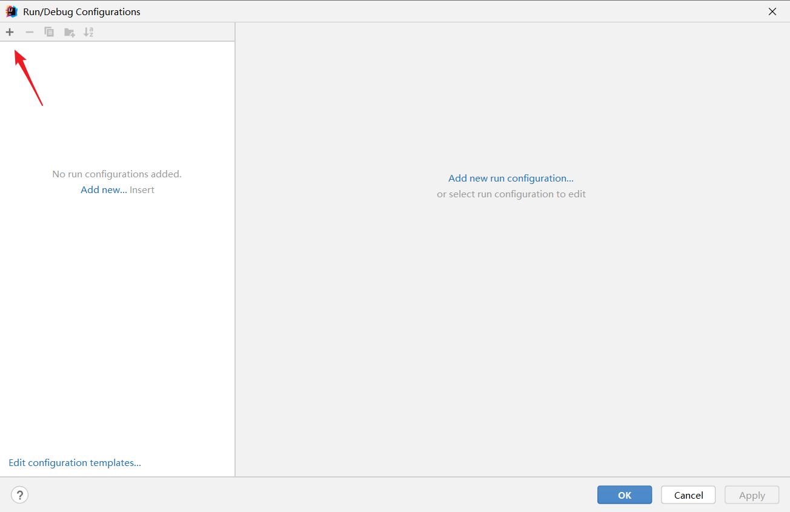790x512 pixels.
Task: Click the "Add new..." link in left panel
Action: point(104,190)
